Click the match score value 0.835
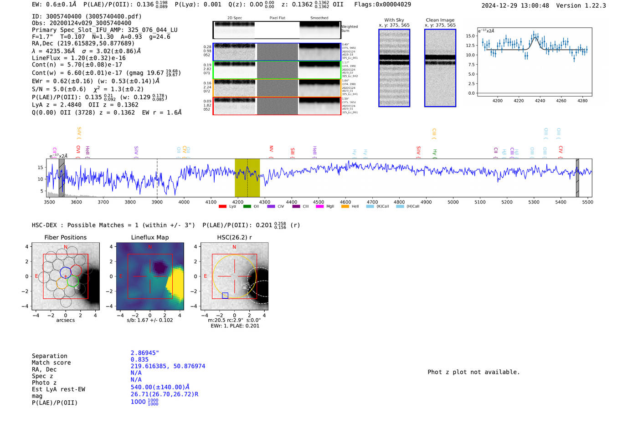 (x=139, y=360)
